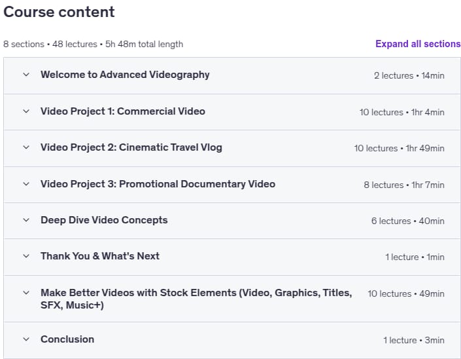This screenshot has height=359, width=461.
Task: Expand Thank You & What's Next chevron
Action: pyautogui.click(x=26, y=256)
